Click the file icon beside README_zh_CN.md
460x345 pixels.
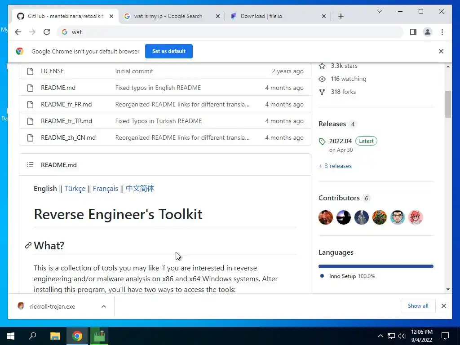click(30, 137)
